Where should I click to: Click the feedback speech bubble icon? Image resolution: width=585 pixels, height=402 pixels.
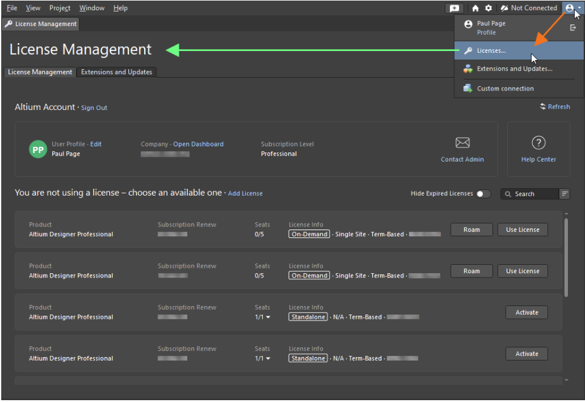[x=454, y=8]
